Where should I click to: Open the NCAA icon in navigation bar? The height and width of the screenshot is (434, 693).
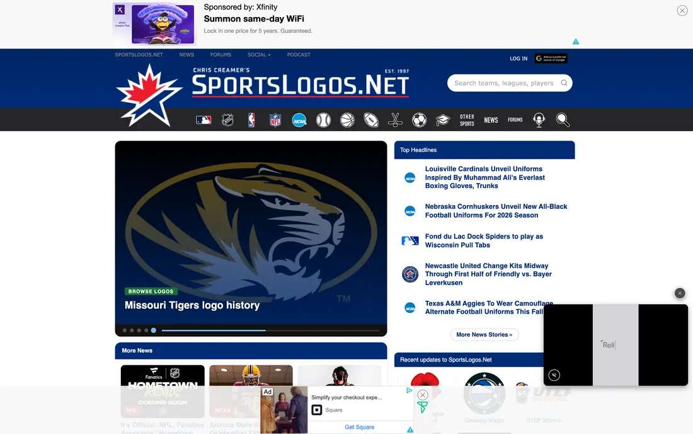pos(299,120)
